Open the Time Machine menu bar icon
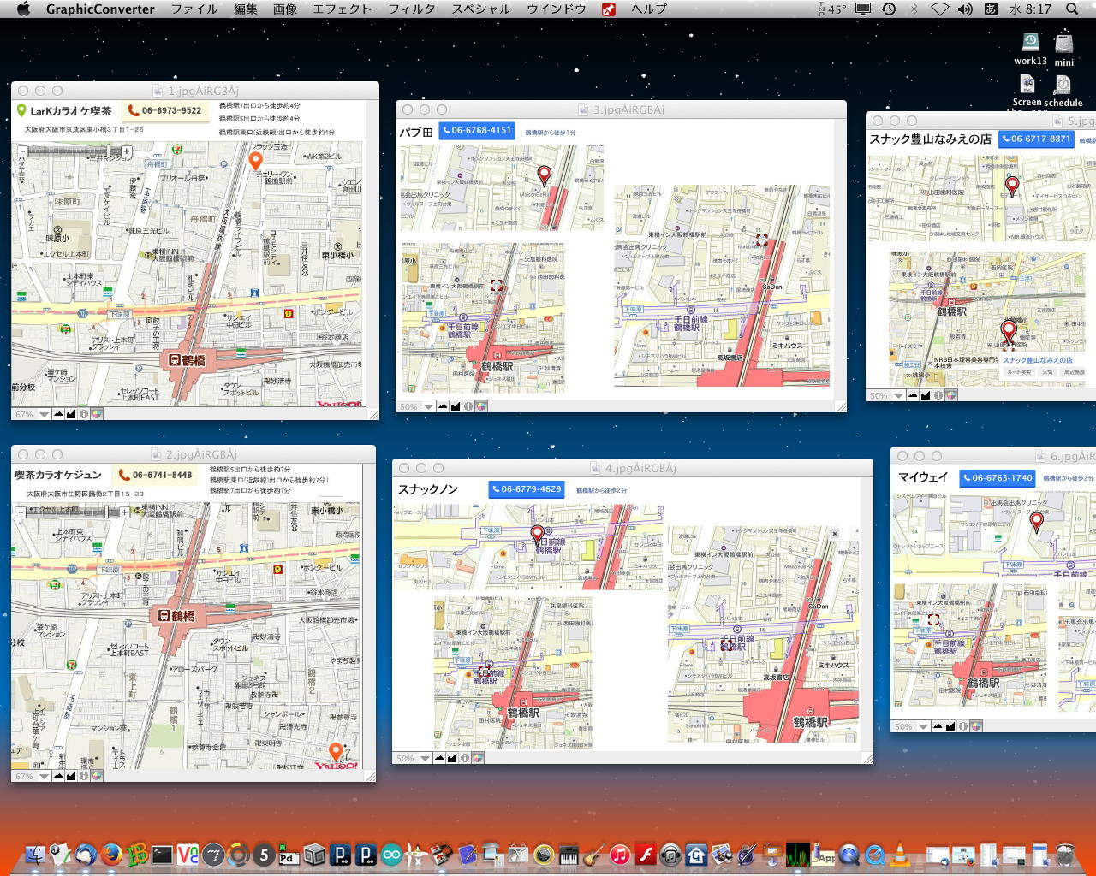 pos(889,9)
